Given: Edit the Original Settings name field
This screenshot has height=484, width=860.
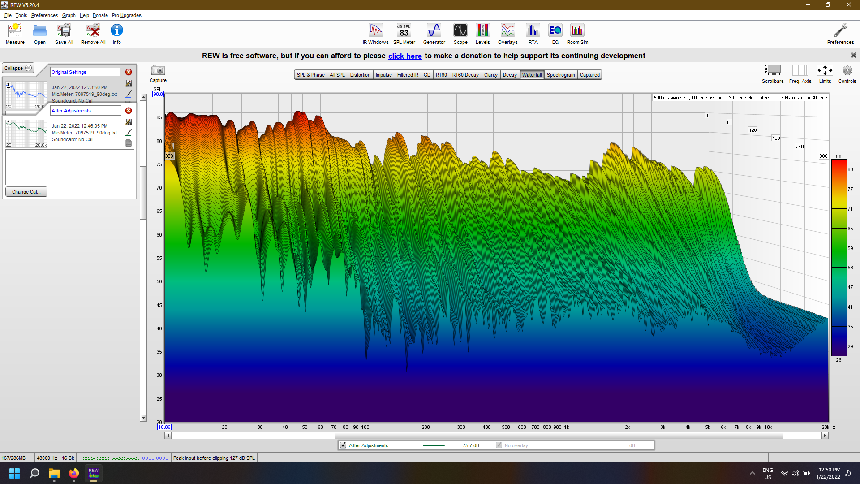Looking at the screenshot, I should point(86,72).
